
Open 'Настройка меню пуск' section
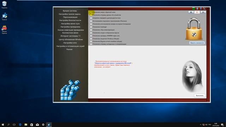[70, 24]
